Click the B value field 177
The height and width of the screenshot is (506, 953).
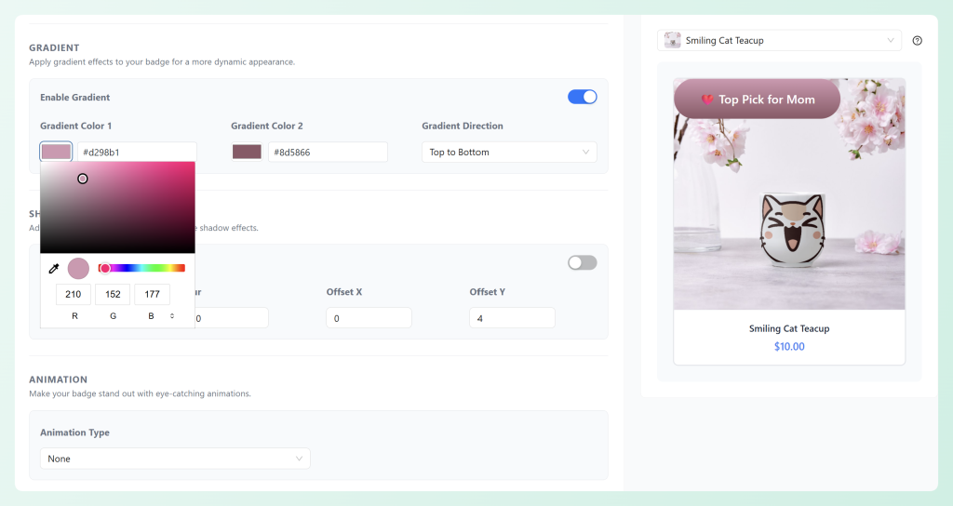pos(152,294)
